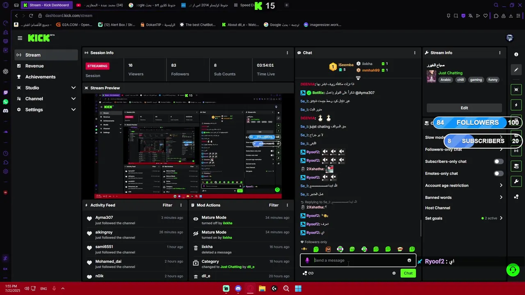Click the browser reload button
525x295 pixels.
pos(31,16)
